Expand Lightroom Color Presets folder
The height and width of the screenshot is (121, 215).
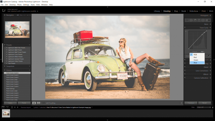coord(7,54)
